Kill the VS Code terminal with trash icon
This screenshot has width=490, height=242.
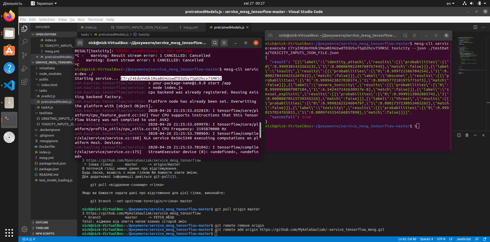click(467, 135)
